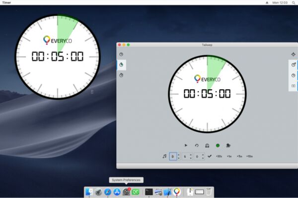
Task: Open Terminal from the dock
Action: tap(149, 192)
